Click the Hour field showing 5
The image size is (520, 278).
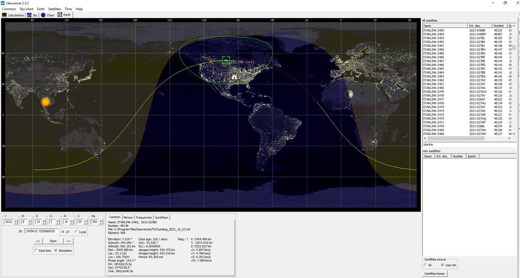coord(51,221)
